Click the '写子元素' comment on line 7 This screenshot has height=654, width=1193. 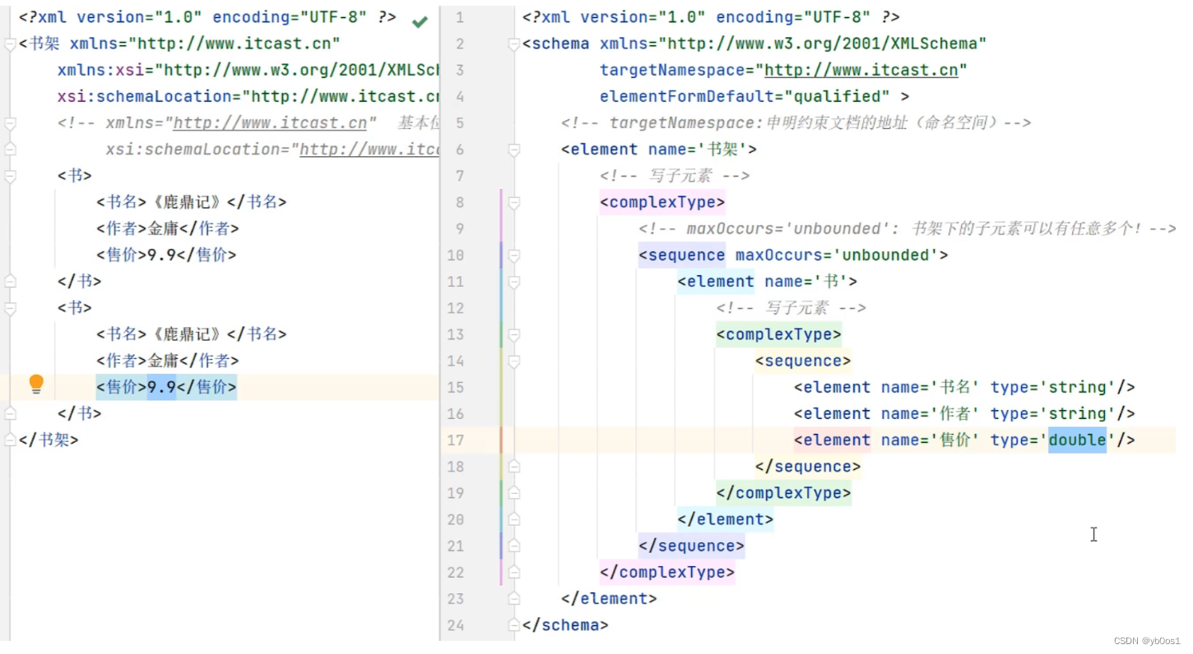tap(675, 176)
